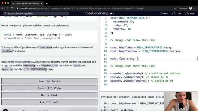Click the Run the Tests button
Image resolution: width=198 pixels, height=111 pixels.
coord(49,81)
